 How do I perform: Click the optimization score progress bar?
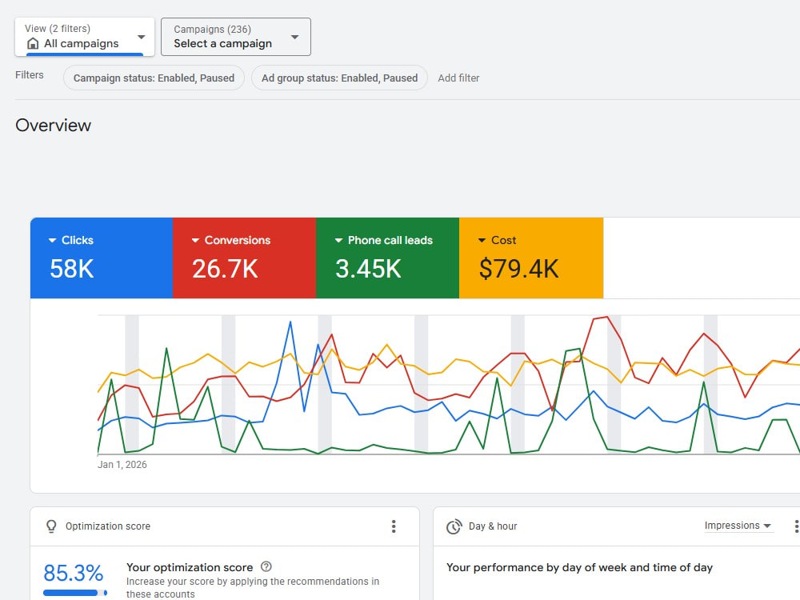[x=75, y=593]
